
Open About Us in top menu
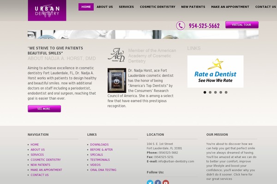tap(105, 7)
